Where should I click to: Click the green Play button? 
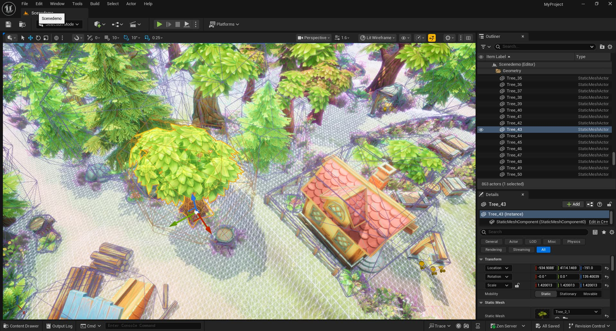tap(159, 24)
